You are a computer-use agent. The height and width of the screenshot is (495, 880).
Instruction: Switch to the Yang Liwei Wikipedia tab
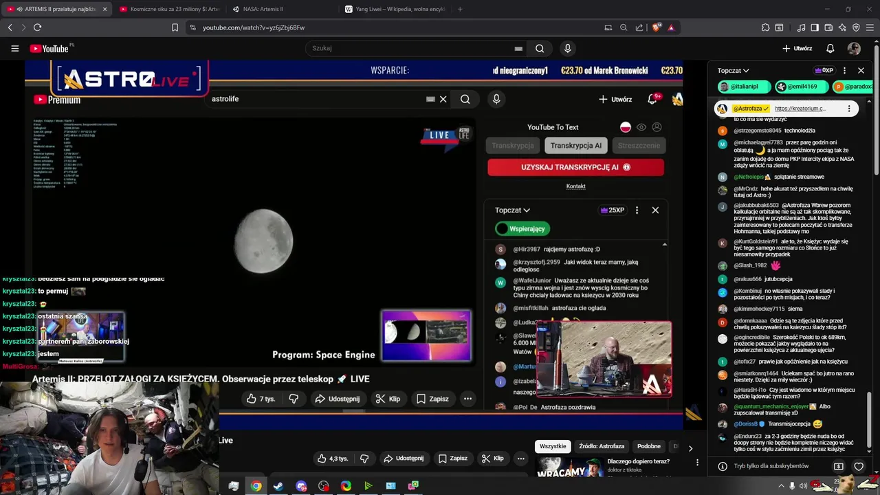394,9
